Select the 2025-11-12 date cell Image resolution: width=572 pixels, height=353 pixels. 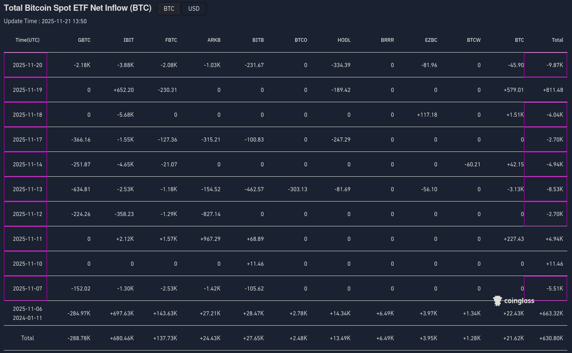click(25, 214)
